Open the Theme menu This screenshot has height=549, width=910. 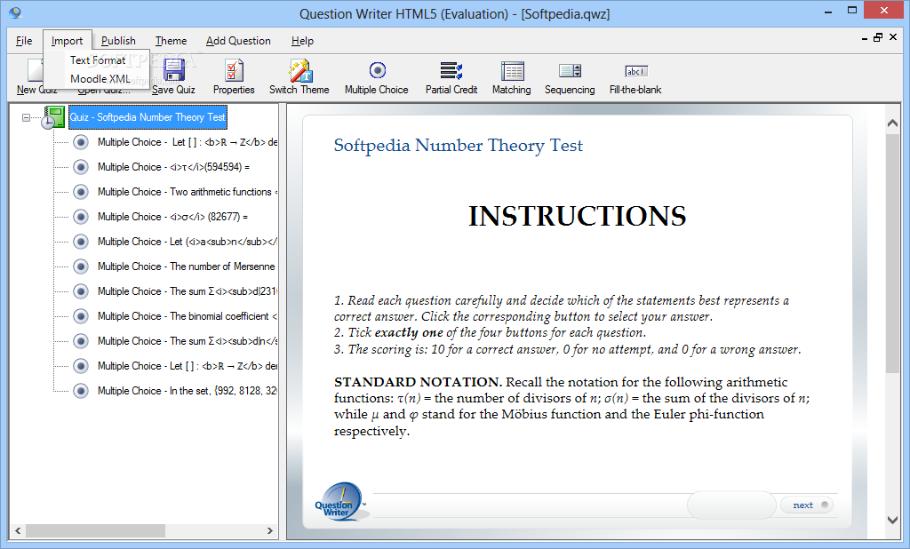(171, 41)
